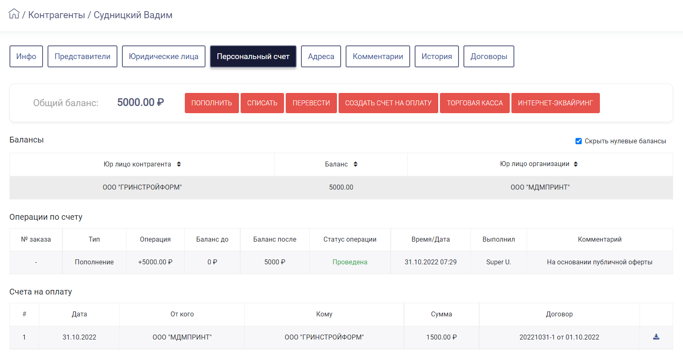683x361 pixels.
Task: Open Юридические лица tab
Action: coord(164,57)
